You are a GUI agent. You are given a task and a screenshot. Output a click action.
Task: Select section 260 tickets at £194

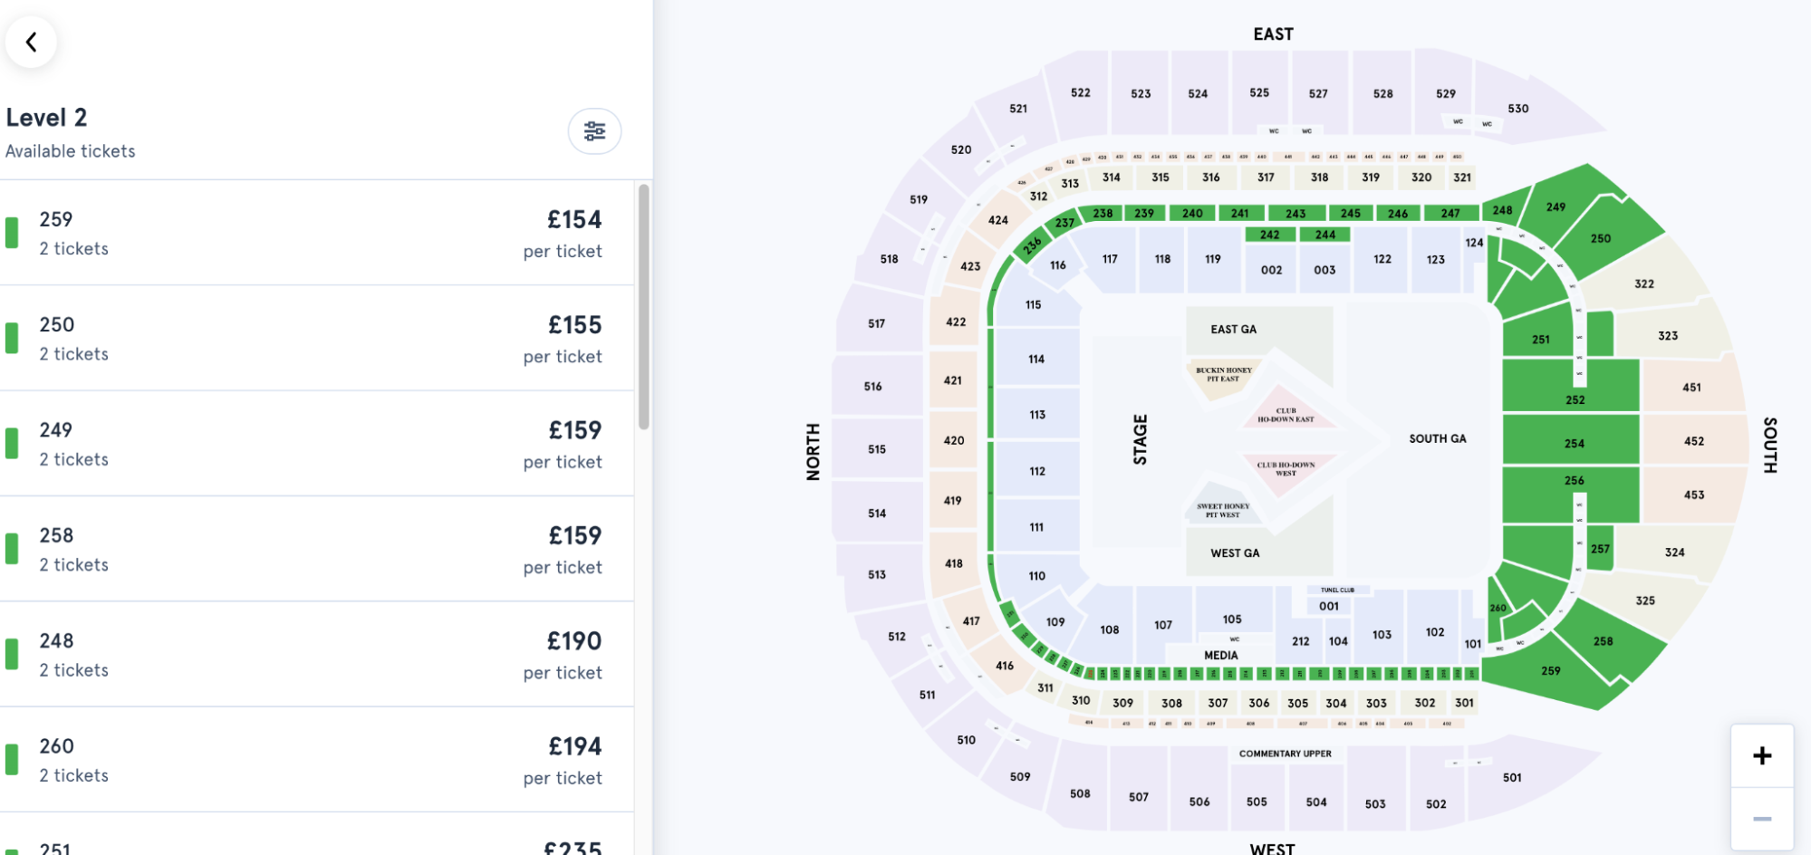point(317,759)
